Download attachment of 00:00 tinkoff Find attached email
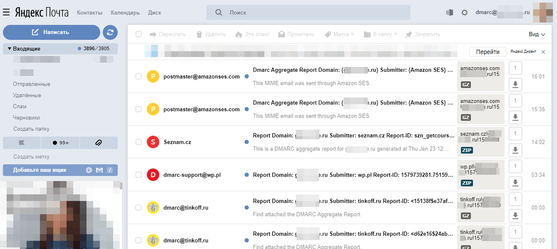Screen dimensions: 557x249 point(515,216)
